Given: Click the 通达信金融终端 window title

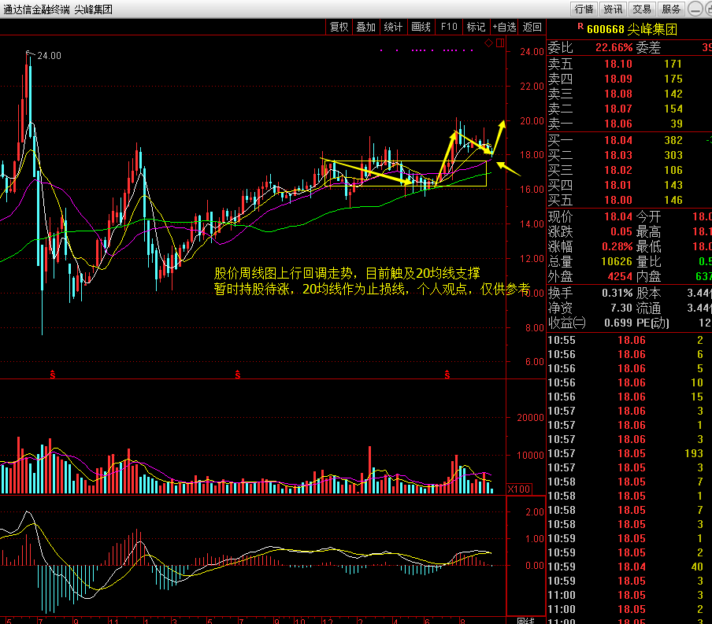Looking at the screenshot, I should 36,9.
